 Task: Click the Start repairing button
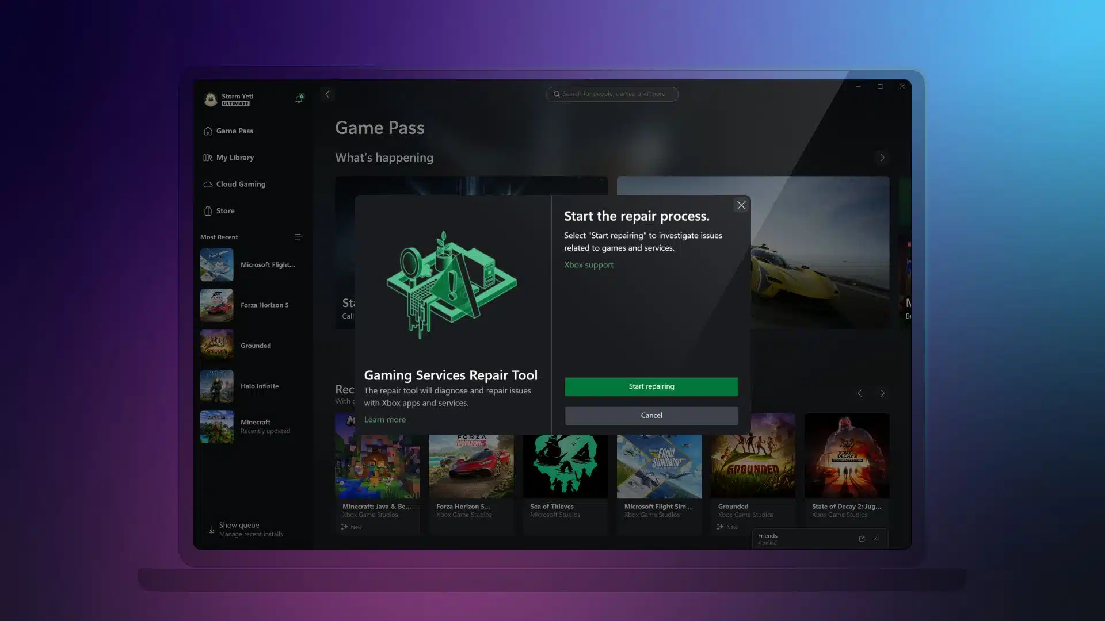point(651,386)
